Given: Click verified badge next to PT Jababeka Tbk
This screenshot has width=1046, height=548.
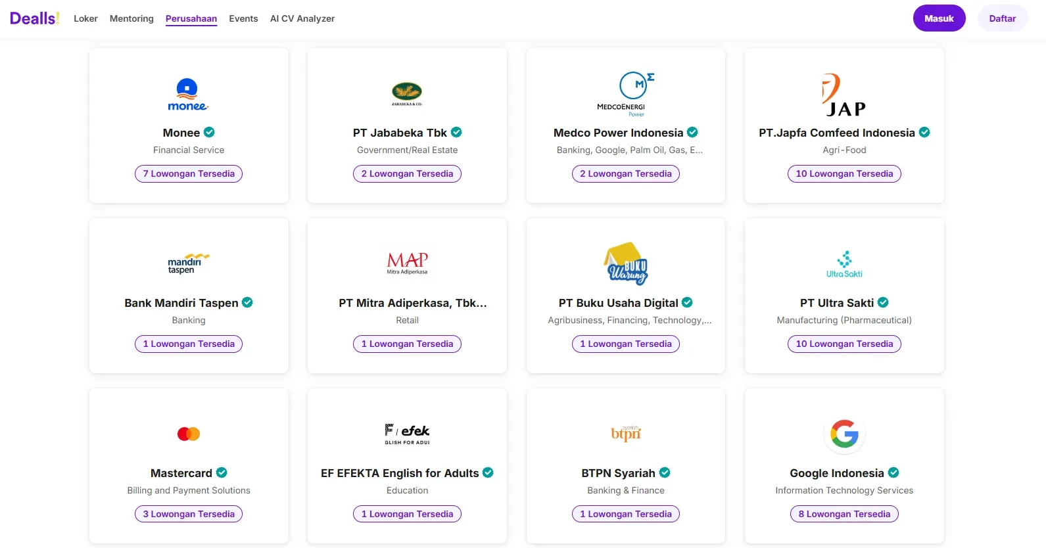Looking at the screenshot, I should point(456,132).
